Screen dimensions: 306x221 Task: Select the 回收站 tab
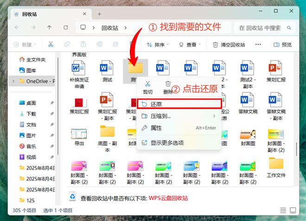click(x=50, y=14)
